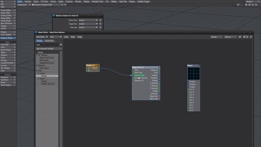Switch to the Node Flow tab
The image size is (261, 147).
pos(49,41)
